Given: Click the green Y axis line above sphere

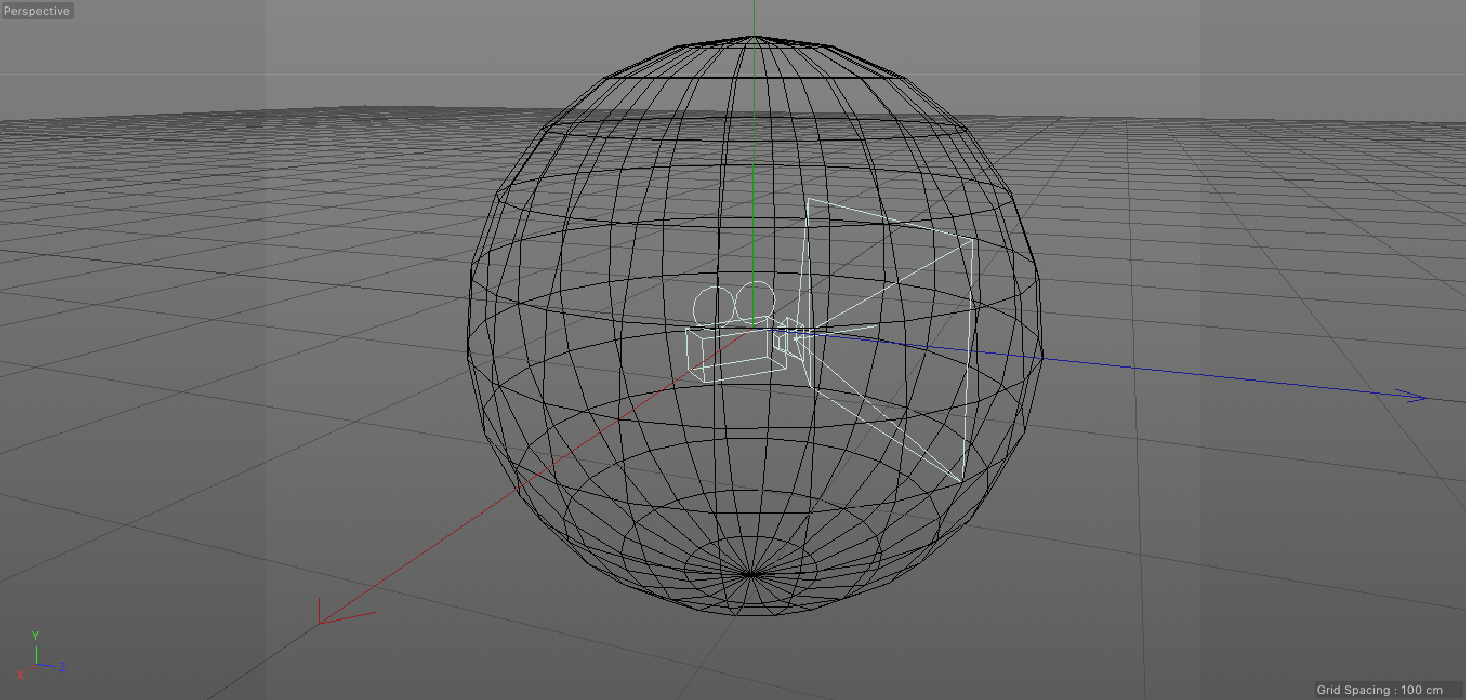Looking at the screenshot, I should coord(754,17).
